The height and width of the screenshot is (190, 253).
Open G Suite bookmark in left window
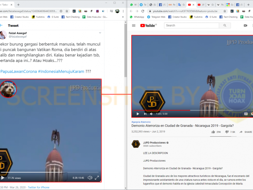[53, 17]
